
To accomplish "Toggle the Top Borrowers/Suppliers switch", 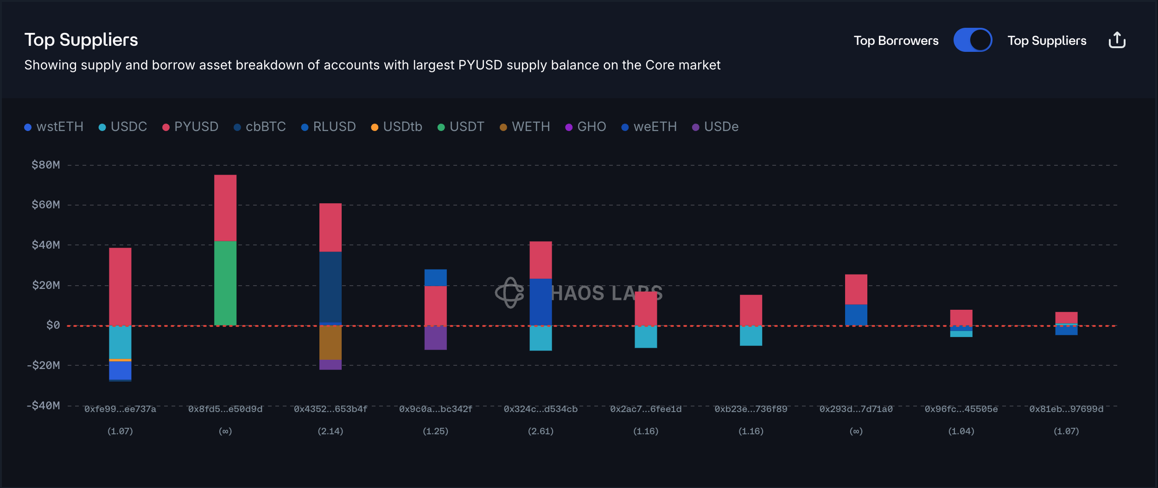I will tap(972, 40).
